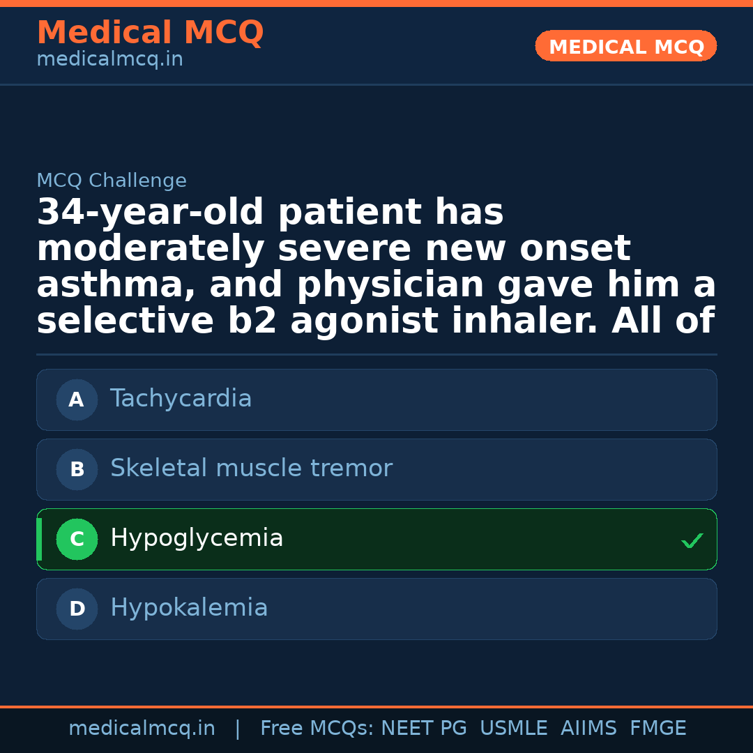Click AIIMS in the footer
753x753 pixels.
click(x=588, y=729)
